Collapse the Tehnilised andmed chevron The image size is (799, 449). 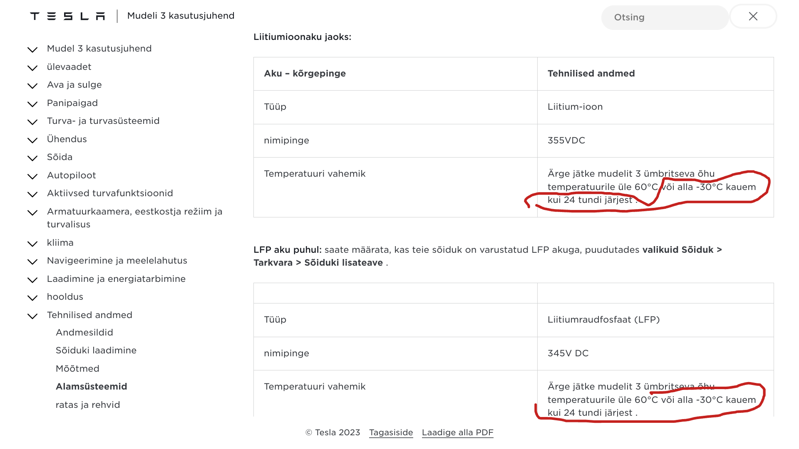pos(32,316)
